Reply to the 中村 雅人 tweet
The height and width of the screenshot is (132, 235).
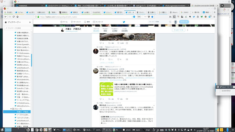pyautogui.click(x=101, y=99)
